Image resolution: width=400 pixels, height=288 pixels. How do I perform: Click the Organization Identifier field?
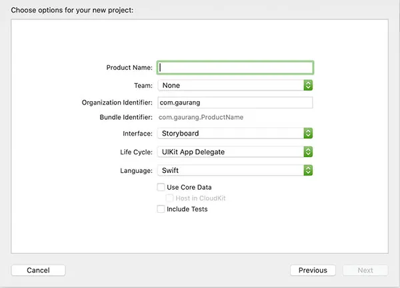pyautogui.click(x=235, y=102)
